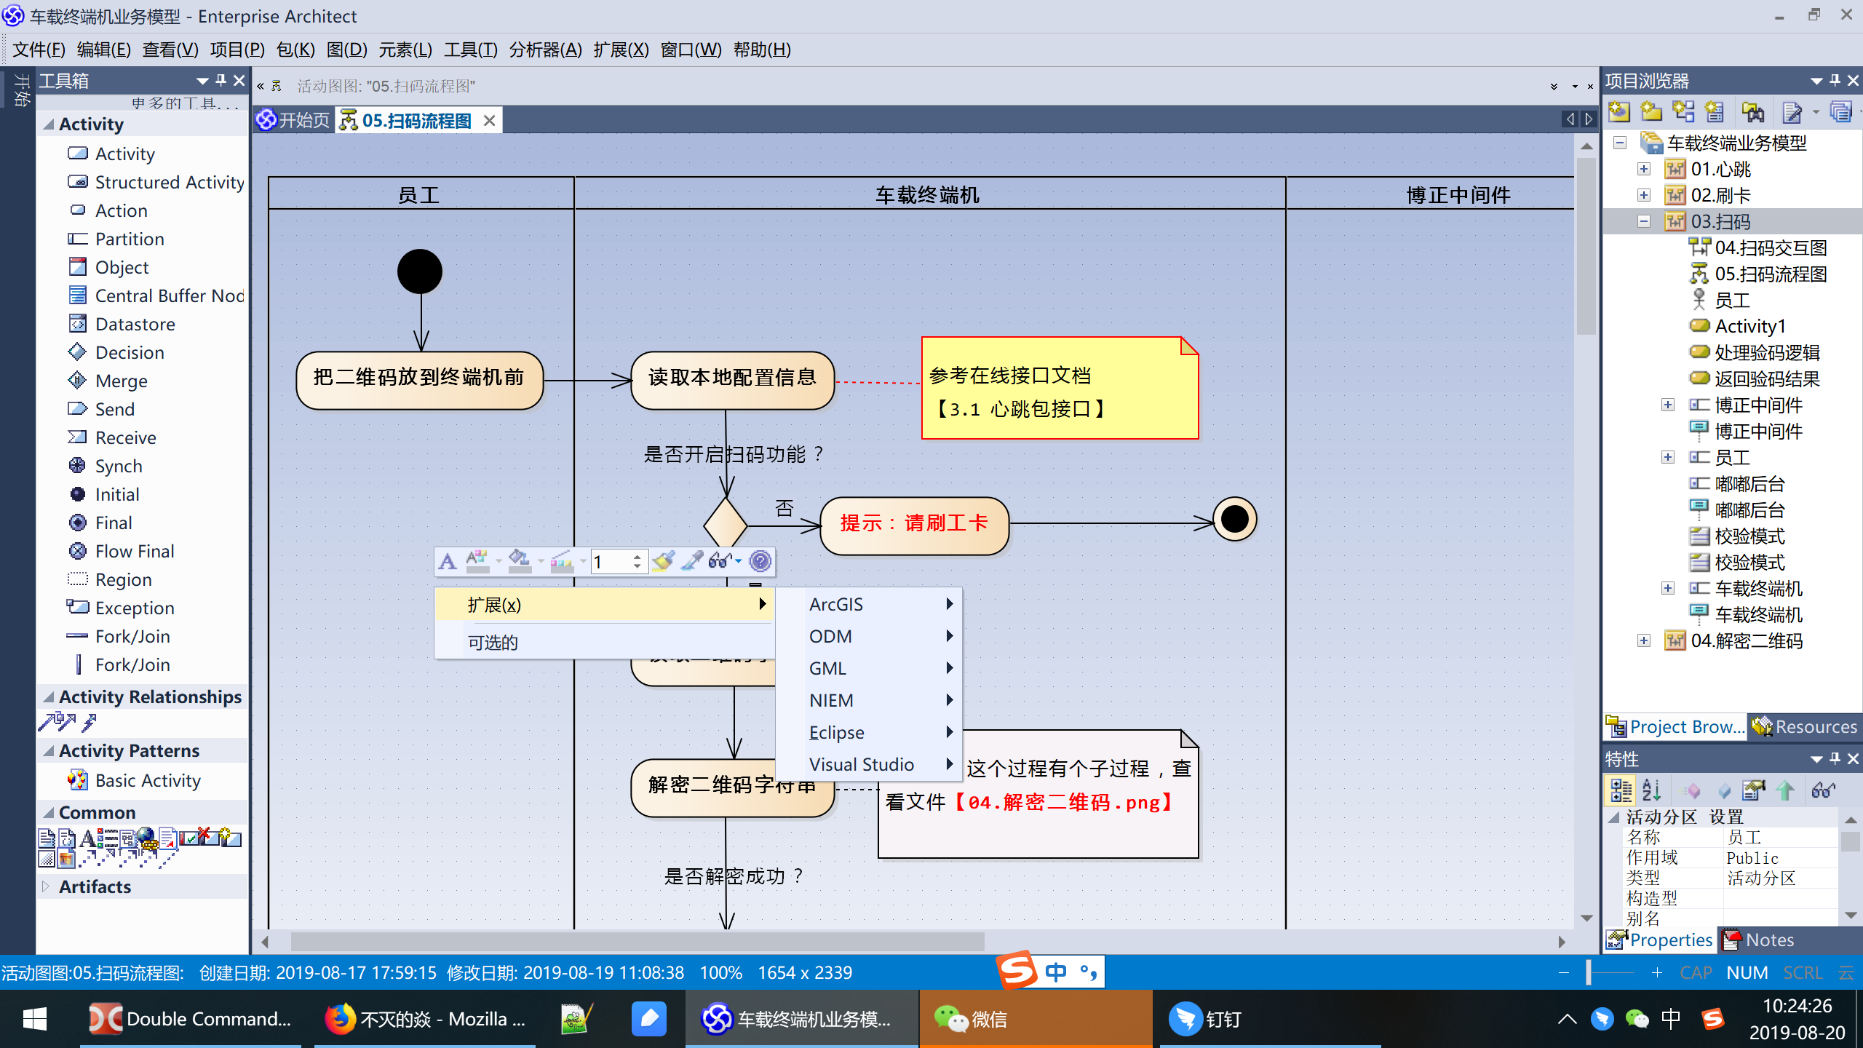The height and width of the screenshot is (1048, 1863).
Task: Click the stacked windows icon in Project Browser toolbar
Action: click(1840, 112)
